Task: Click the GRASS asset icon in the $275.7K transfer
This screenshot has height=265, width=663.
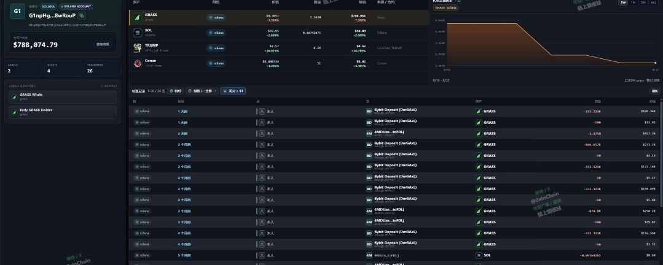Action: tap(479, 144)
